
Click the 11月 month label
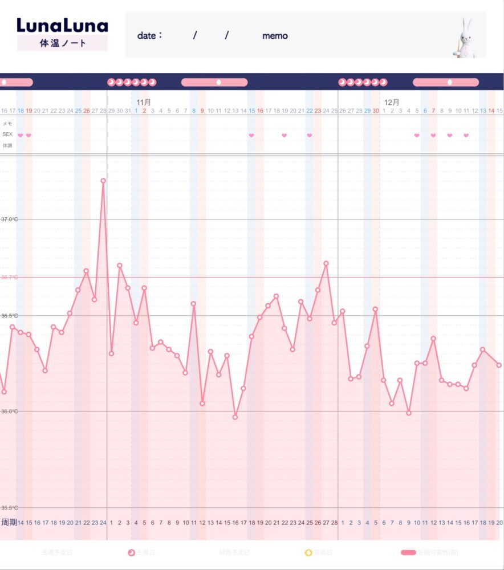pos(144,102)
